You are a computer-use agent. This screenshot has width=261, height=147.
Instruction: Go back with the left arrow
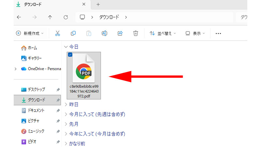19,17
